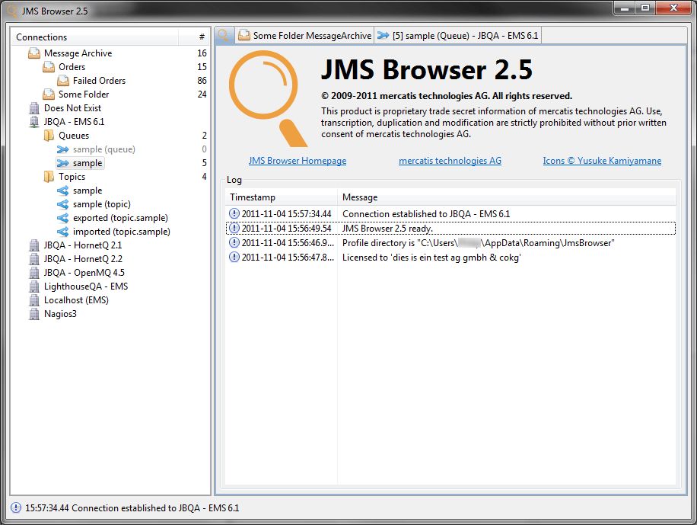Click the server icon next to Nagios3
The width and height of the screenshot is (697, 525).
tap(33, 313)
